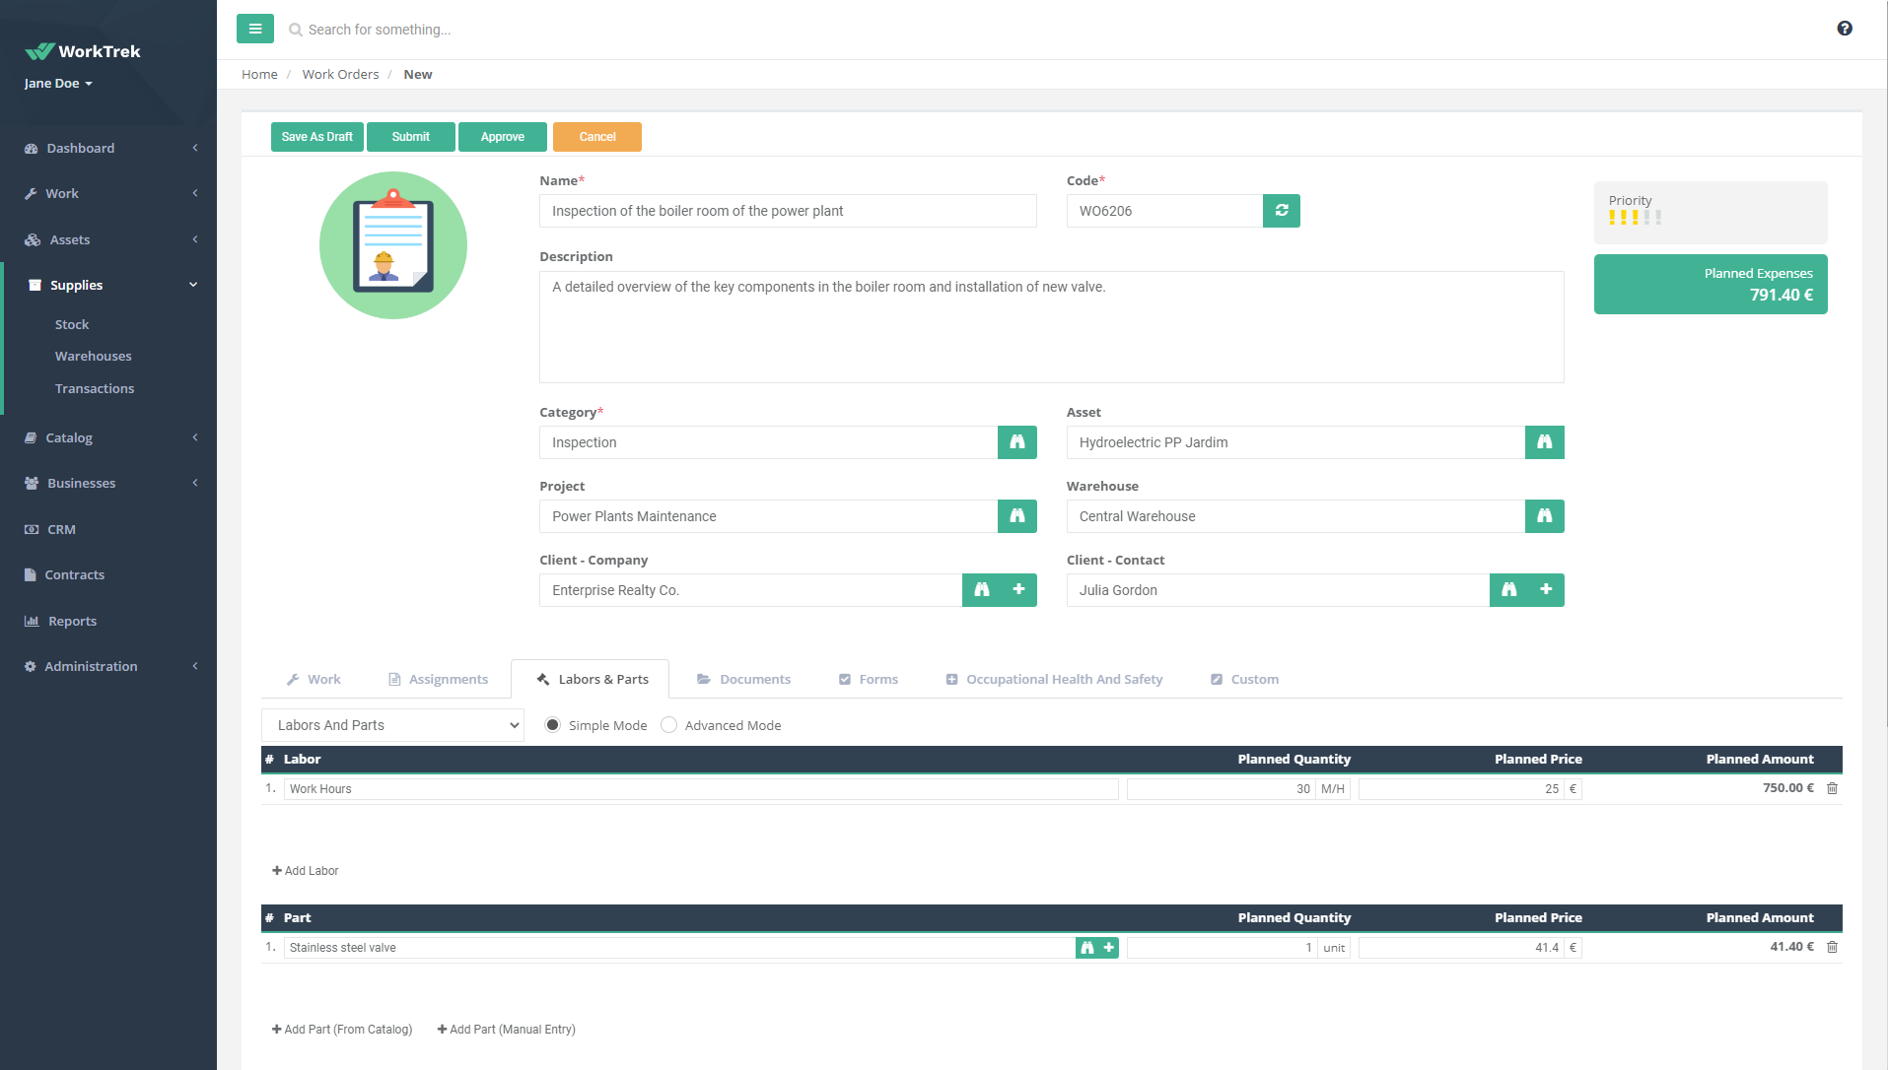Enable Advanced Mode
Screen dimensions: 1888x1070
tap(669, 724)
